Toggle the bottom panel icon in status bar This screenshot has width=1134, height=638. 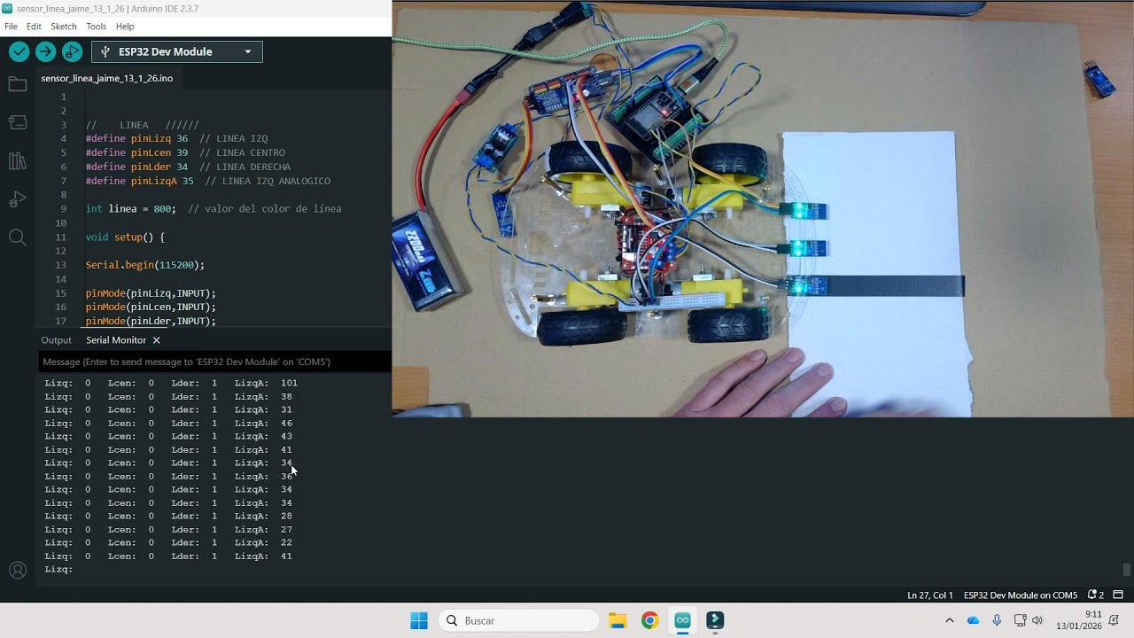[x=1118, y=595]
